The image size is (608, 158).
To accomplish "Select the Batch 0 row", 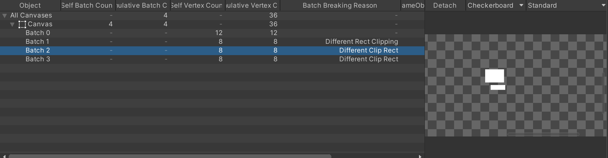I will [x=212, y=33].
